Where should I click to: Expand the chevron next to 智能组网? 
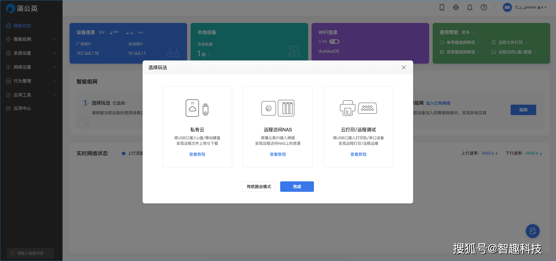click(x=54, y=39)
